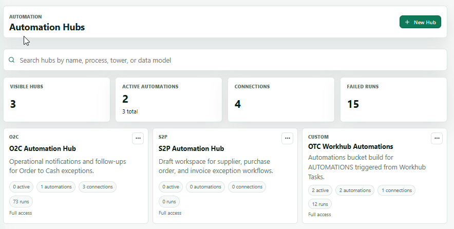Screen dimensions: 454x229
Task: Click the S2P hub description about supplier workflows
Action: tap(216, 166)
